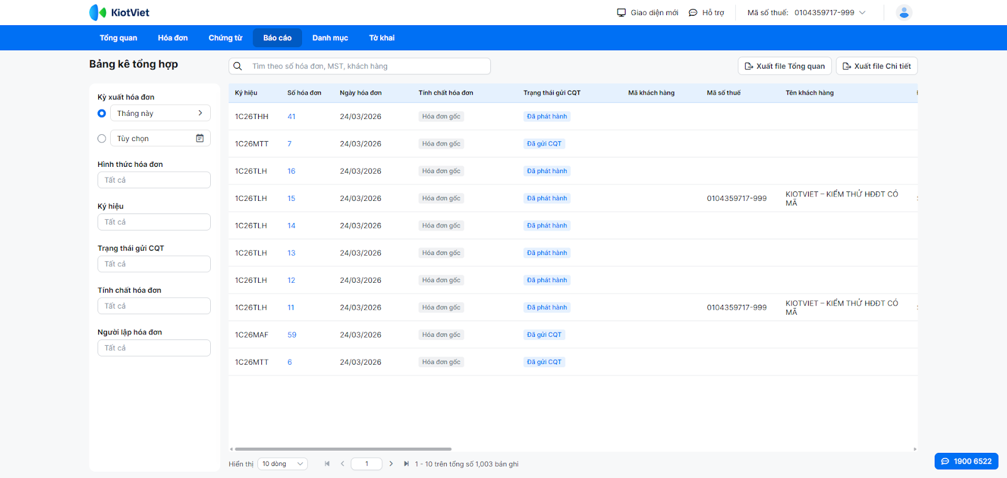This screenshot has width=1007, height=478.
Task: Click the KiotViet logo
Action: click(x=119, y=13)
